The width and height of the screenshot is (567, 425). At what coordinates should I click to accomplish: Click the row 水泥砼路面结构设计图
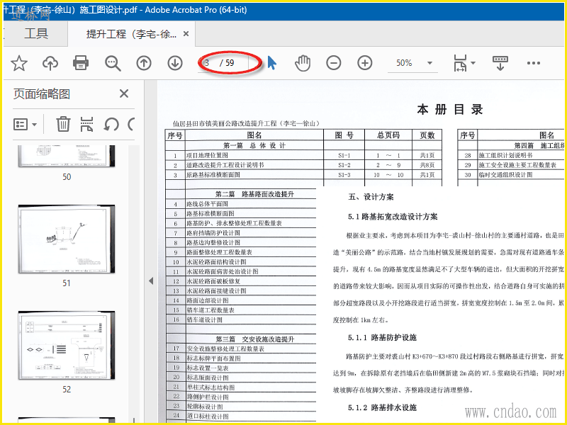(x=240, y=262)
